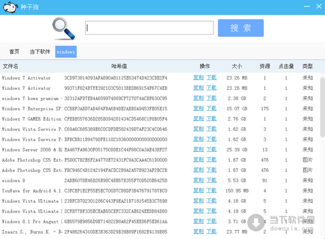325x239 pixels.
Task: Click the 类型 column header
Action: pos(307,66)
